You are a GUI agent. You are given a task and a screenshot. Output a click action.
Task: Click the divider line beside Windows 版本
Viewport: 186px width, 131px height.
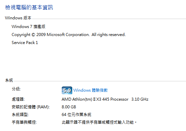(x=109, y=19)
